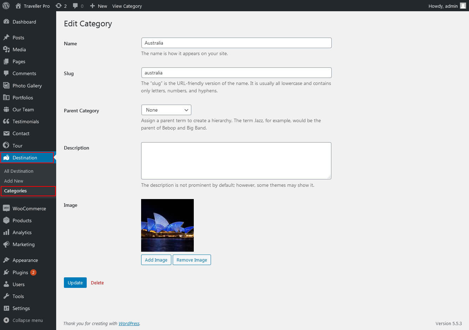This screenshot has width=469, height=330.
Task: Click into the Description text area
Action: (x=236, y=161)
